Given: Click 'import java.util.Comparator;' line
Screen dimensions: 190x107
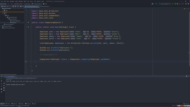Looking at the screenshot, I should pos(46,15).
